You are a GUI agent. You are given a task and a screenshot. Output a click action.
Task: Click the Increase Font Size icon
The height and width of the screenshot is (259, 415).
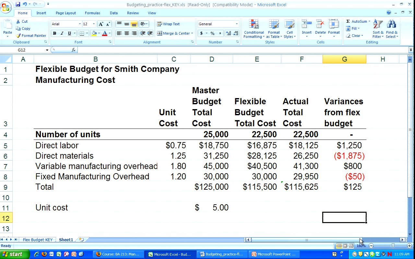pos(101,24)
